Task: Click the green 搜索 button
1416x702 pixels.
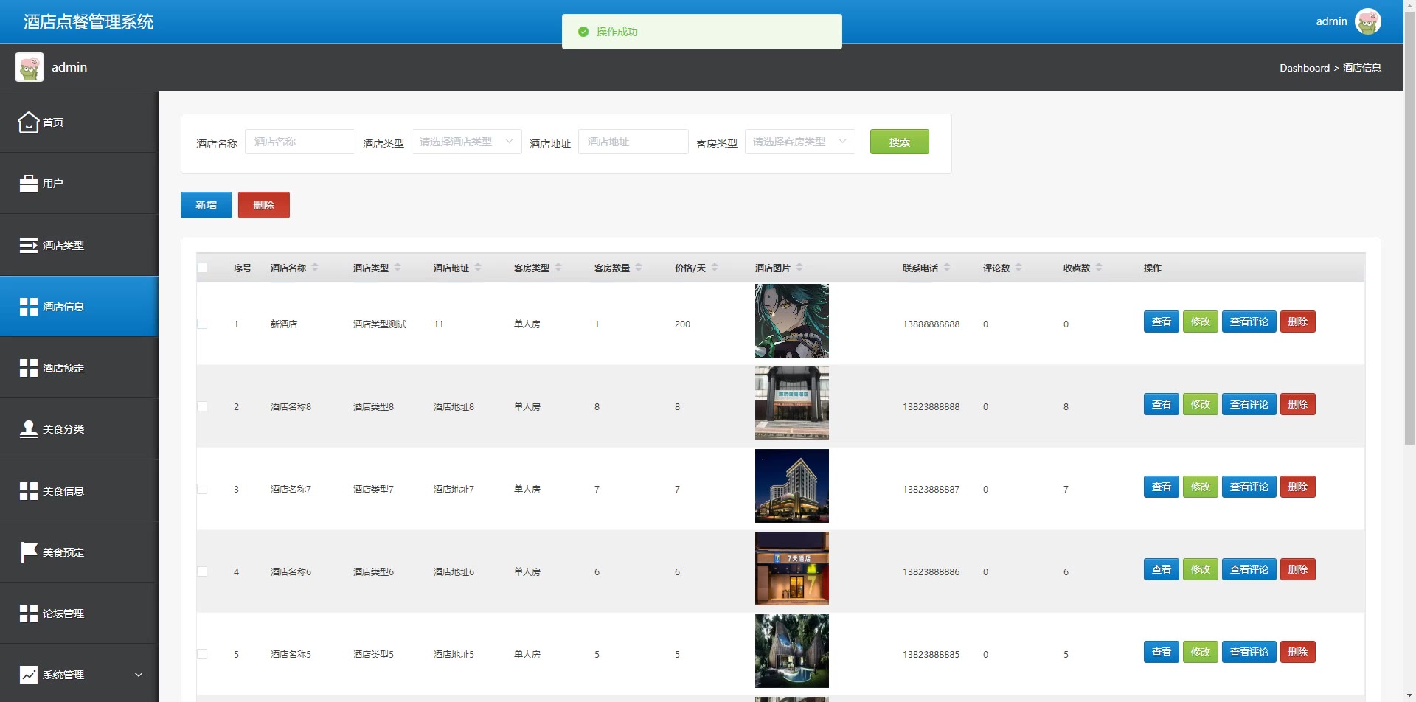Action: click(899, 142)
